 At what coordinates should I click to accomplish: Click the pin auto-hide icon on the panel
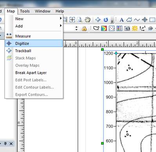point(5,143)
